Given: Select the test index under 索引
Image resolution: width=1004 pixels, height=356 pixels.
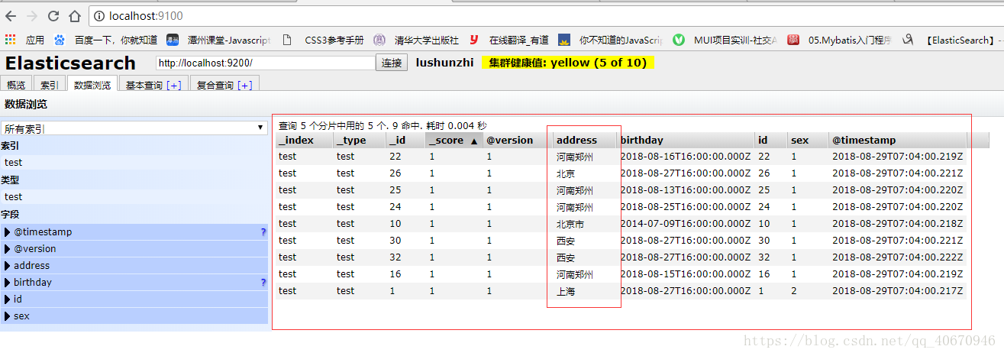Looking at the screenshot, I should (x=134, y=162).
